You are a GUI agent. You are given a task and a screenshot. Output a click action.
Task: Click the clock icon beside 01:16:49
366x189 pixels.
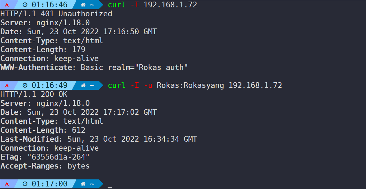click(x=25, y=85)
